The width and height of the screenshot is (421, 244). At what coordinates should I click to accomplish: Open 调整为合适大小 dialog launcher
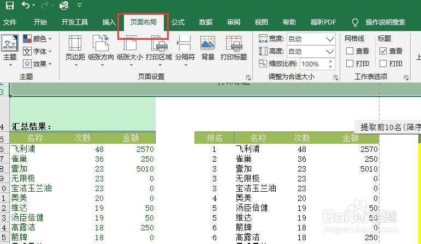tap(336, 78)
